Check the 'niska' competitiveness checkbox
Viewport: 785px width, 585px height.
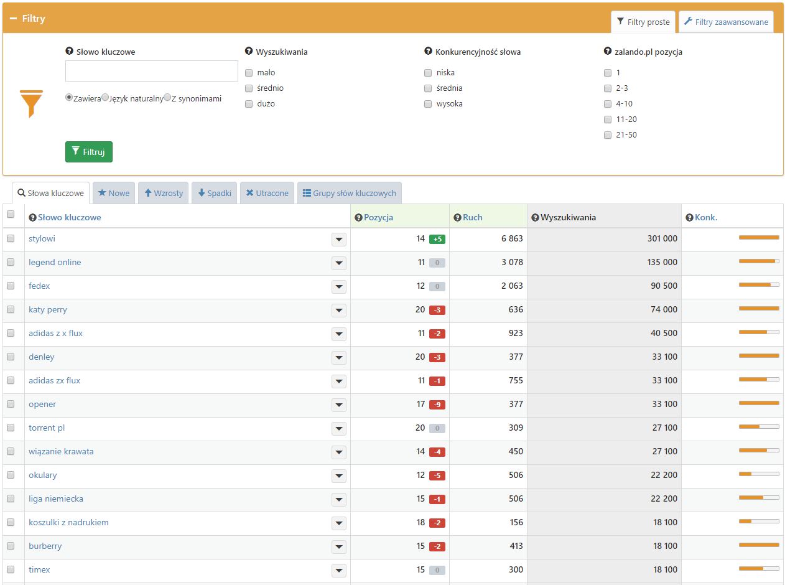pyautogui.click(x=428, y=73)
